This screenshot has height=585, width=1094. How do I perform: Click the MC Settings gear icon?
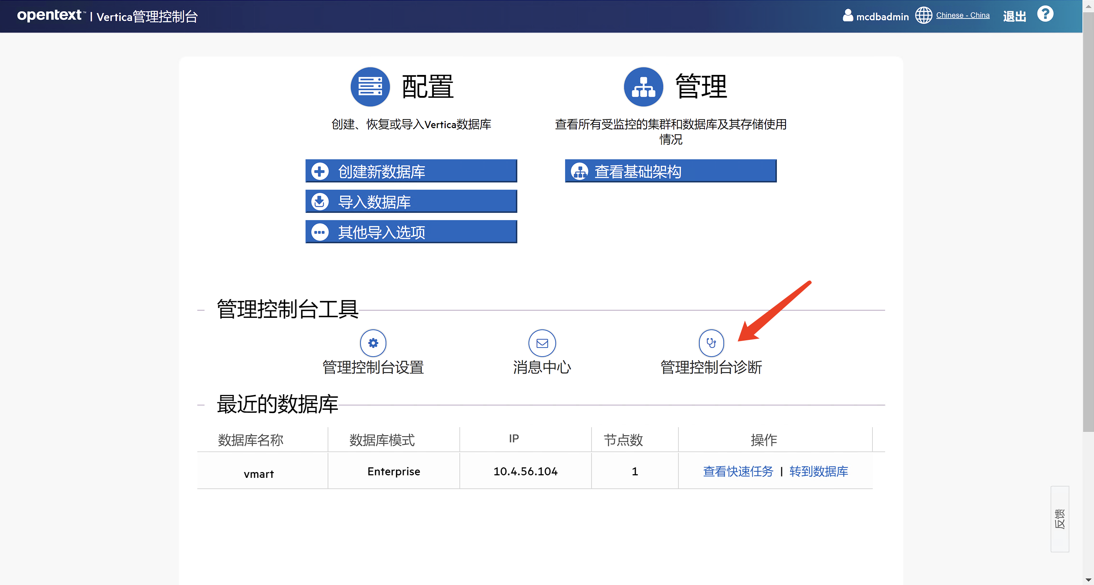(x=373, y=343)
